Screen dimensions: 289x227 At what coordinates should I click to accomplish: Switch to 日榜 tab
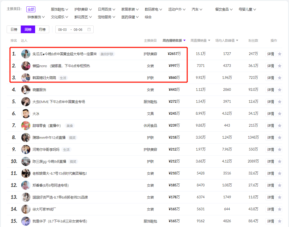coord(14,29)
